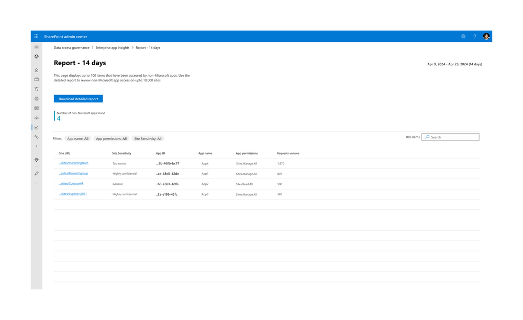Screen dimensions: 523x320
Task: Select the App3 name cell
Action: click(x=205, y=194)
